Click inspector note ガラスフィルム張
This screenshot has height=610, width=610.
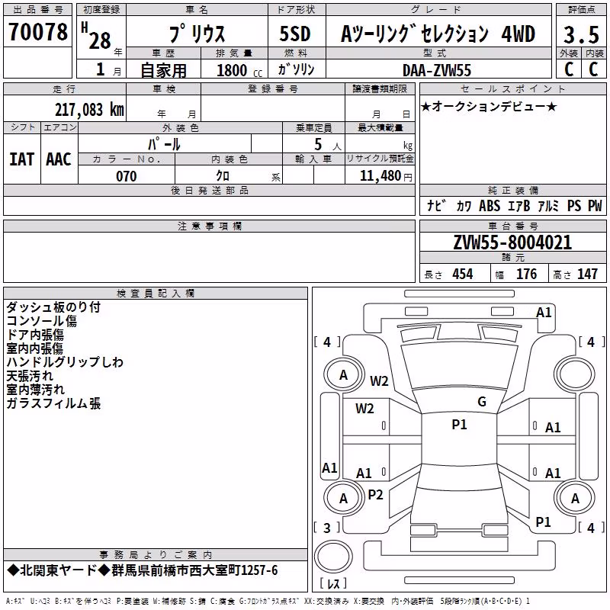click(x=53, y=403)
